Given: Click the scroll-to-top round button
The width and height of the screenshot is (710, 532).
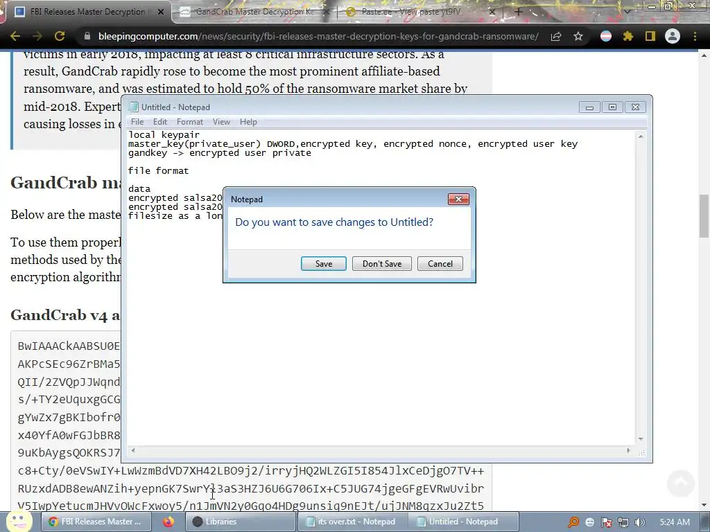Looking at the screenshot, I should 681,483.
